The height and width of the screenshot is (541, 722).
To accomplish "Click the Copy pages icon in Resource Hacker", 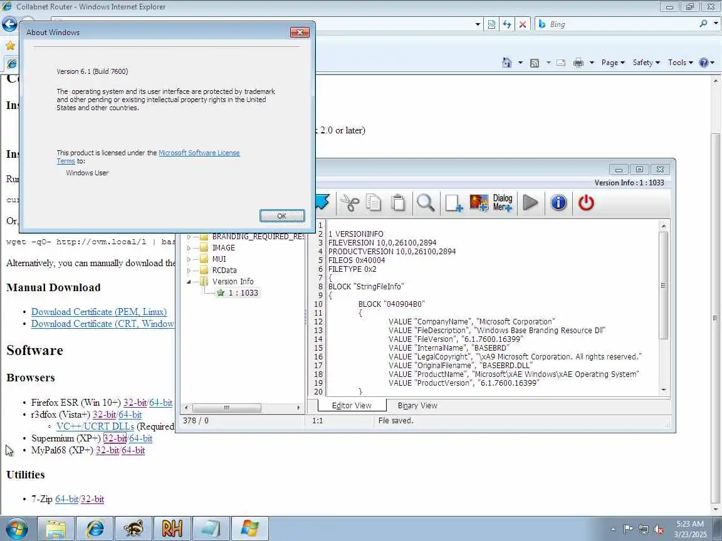I will [x=374, y=203].
